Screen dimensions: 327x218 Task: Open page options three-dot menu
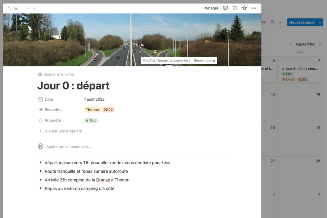pyautogui.click(x=254, y=8)
